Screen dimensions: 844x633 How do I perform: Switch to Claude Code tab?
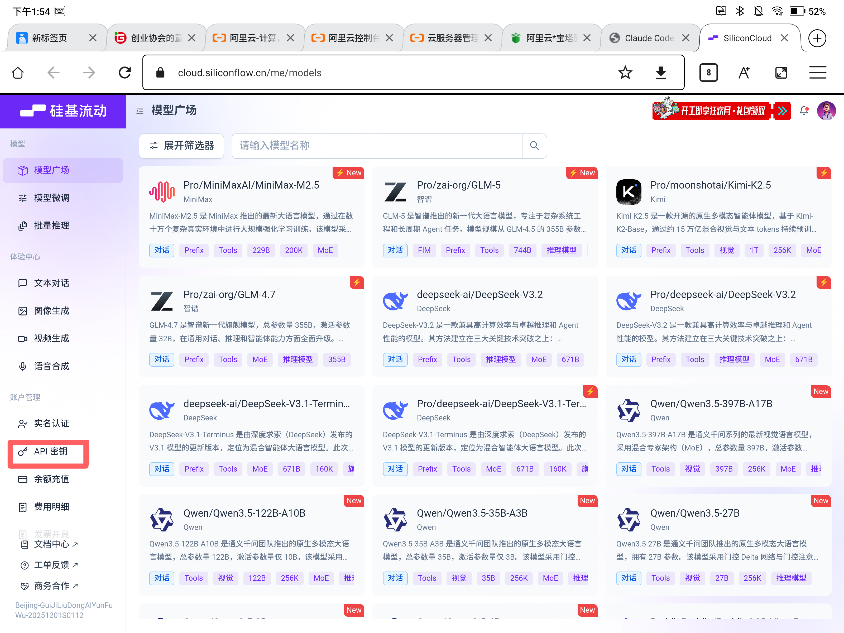pos(649,38)
